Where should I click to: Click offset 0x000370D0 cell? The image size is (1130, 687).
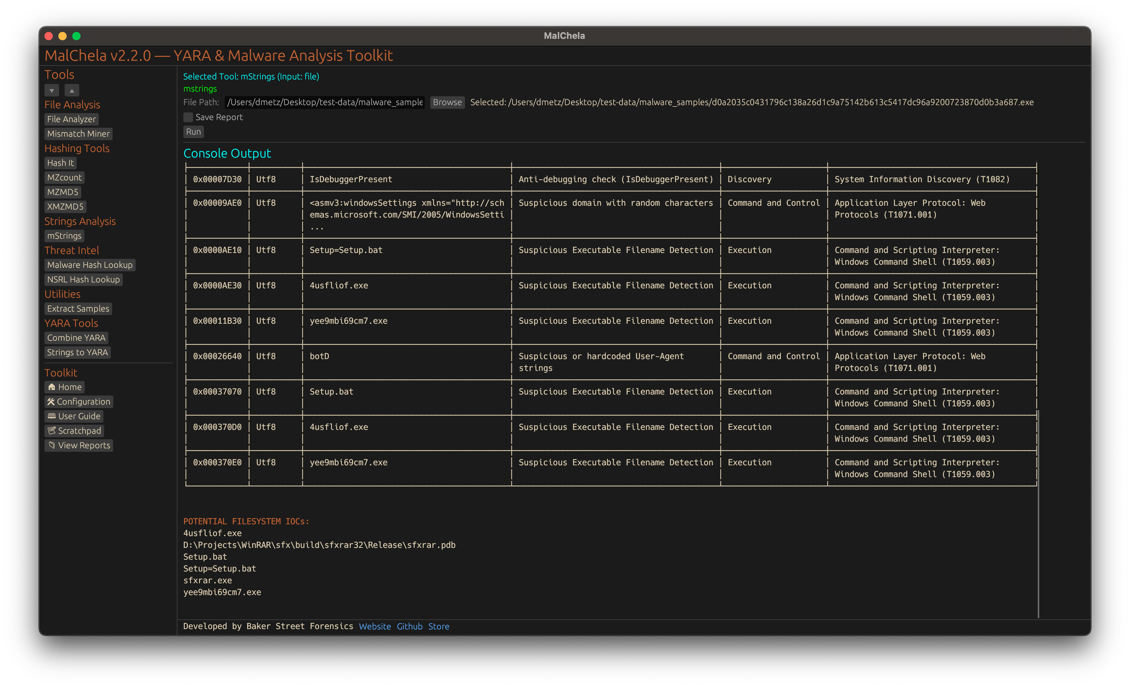[217, 427]
